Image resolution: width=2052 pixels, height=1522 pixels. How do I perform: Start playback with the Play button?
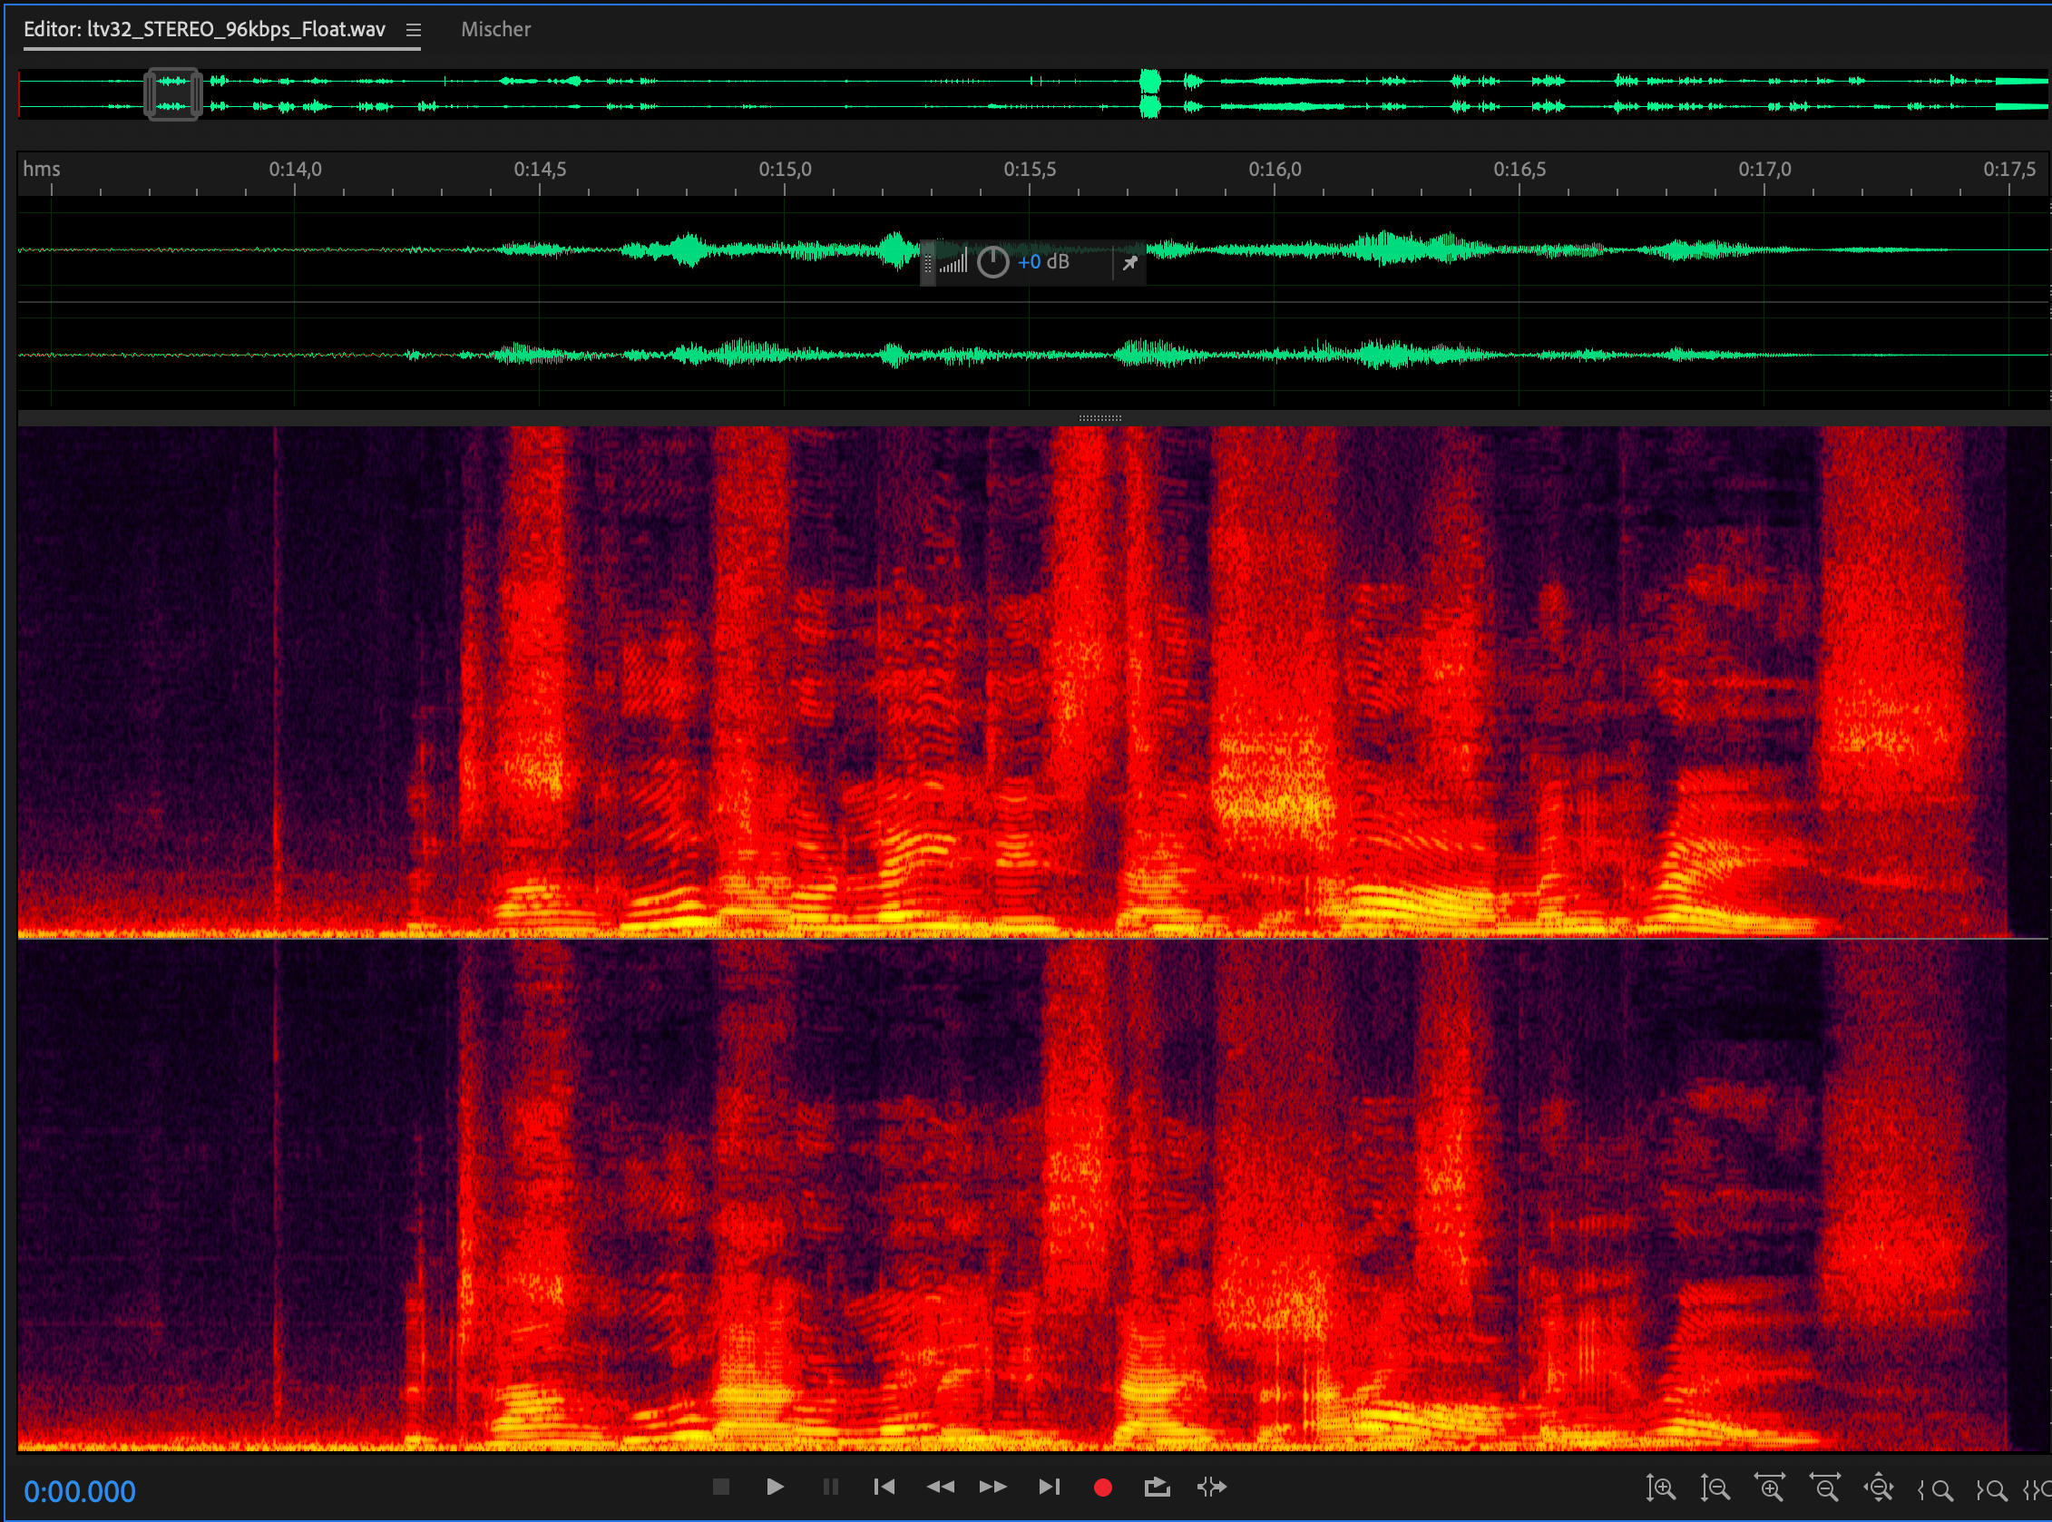point(775,1486)
